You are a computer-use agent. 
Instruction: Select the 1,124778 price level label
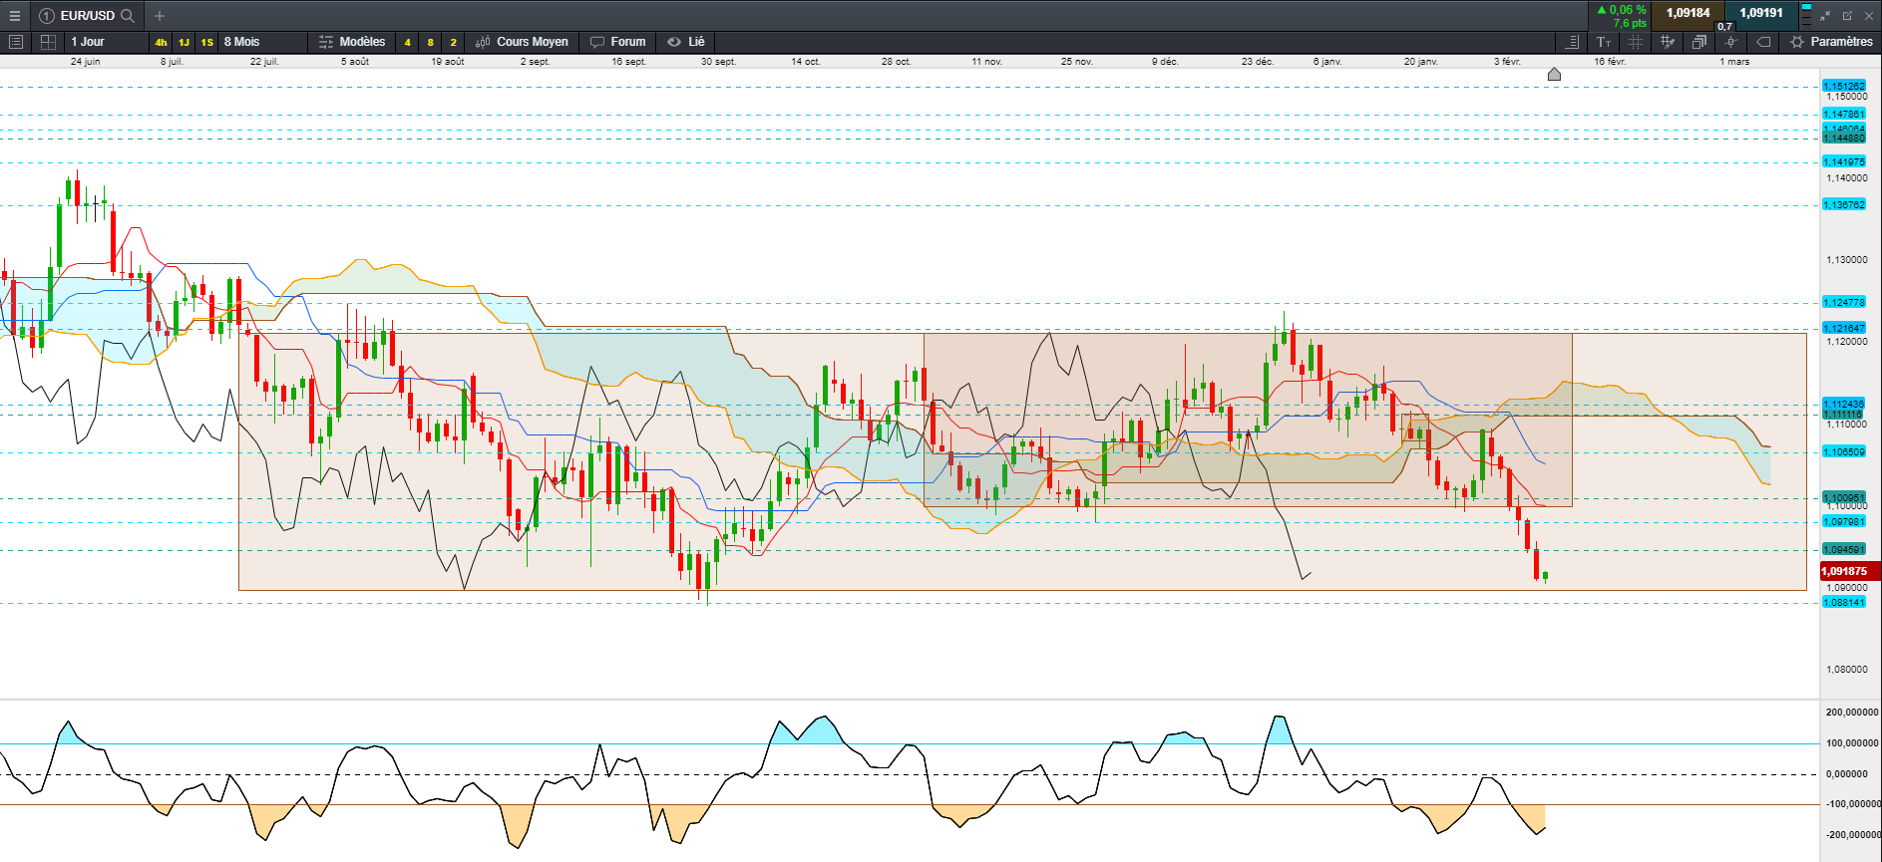1844,302
